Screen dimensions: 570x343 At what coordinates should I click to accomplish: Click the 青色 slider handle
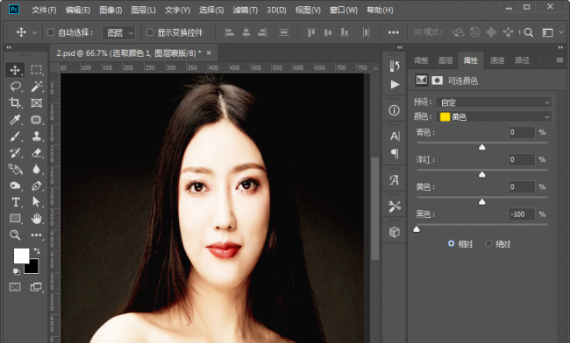coord(482,147)
